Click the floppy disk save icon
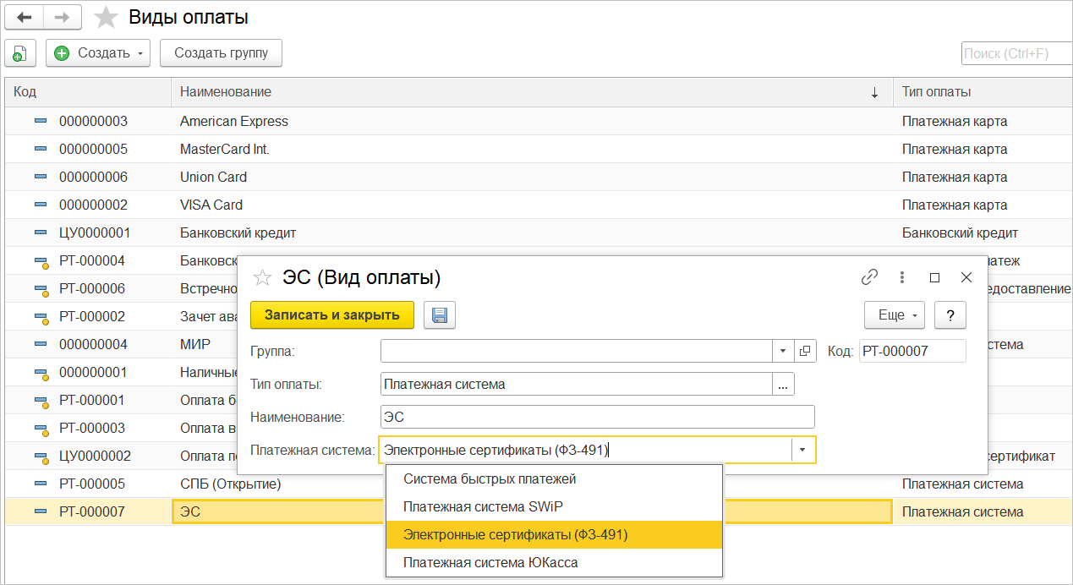The height and width of the screenshot is (585, 1073). pyautogui.click(x=439, y=314)
